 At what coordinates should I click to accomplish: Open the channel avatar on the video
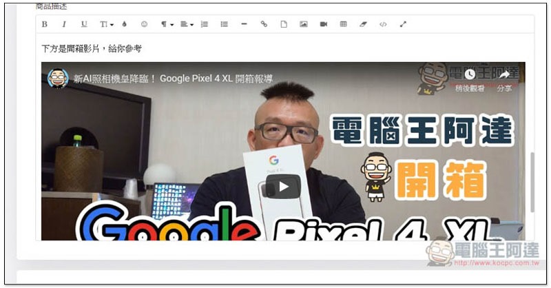(58, 78)
